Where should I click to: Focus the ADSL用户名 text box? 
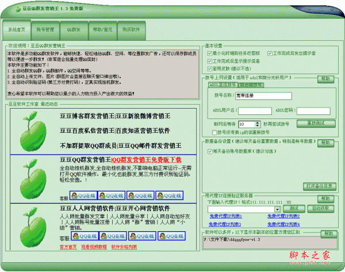255,111
